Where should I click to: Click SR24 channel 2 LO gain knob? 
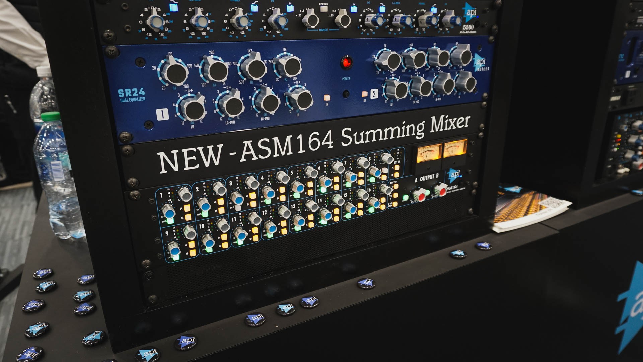click(397, 88)
